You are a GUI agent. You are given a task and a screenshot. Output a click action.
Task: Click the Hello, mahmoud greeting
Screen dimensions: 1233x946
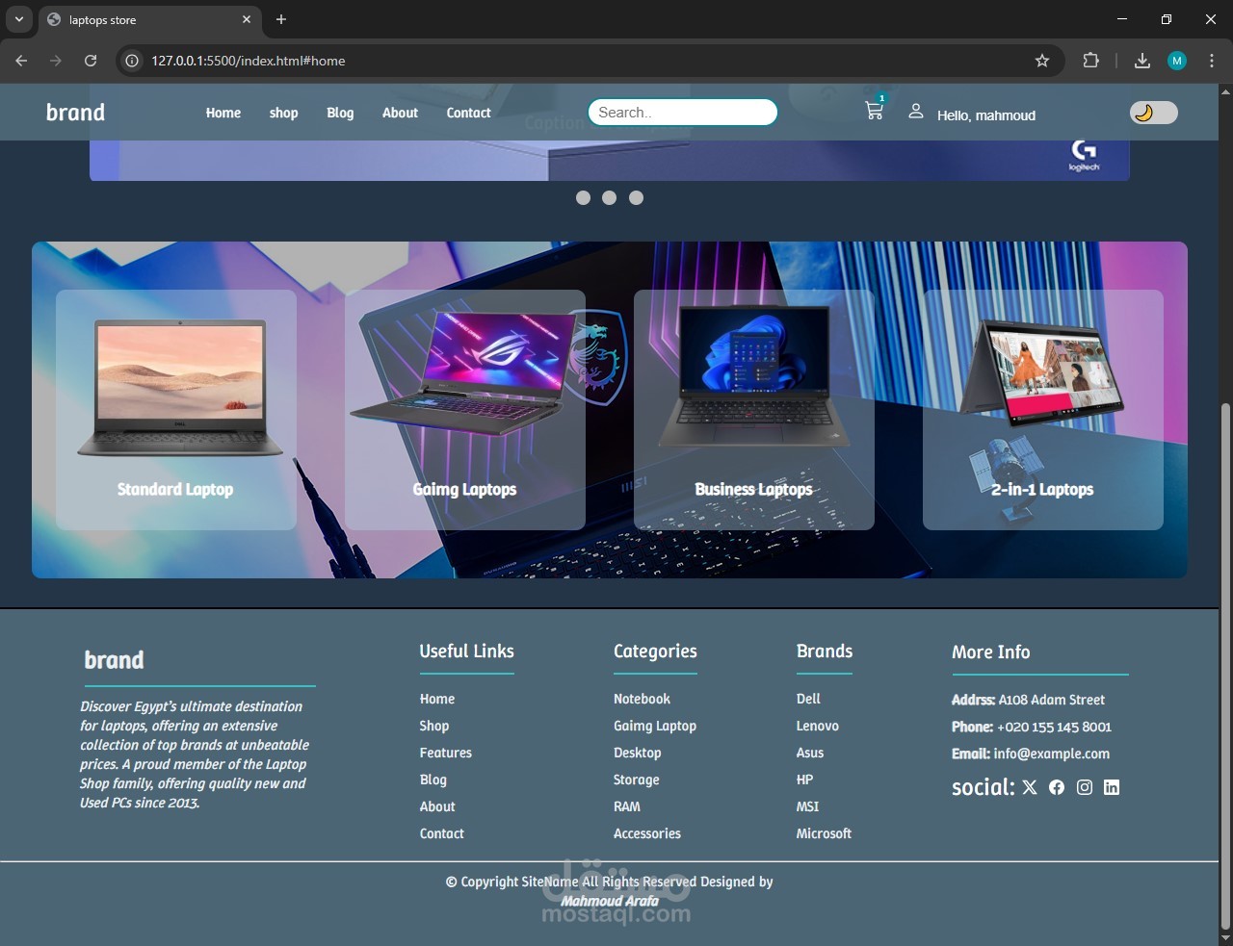[x=986, y=115]
